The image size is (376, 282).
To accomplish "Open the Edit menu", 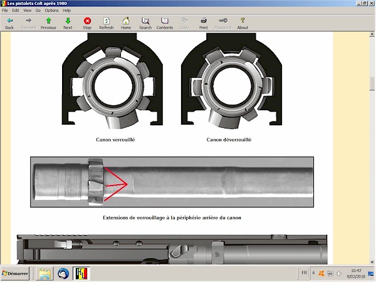I will [x=16, y=11].
